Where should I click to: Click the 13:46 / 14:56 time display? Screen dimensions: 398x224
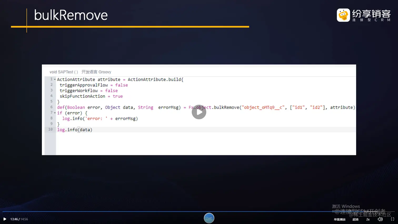(x=19, y=219)
